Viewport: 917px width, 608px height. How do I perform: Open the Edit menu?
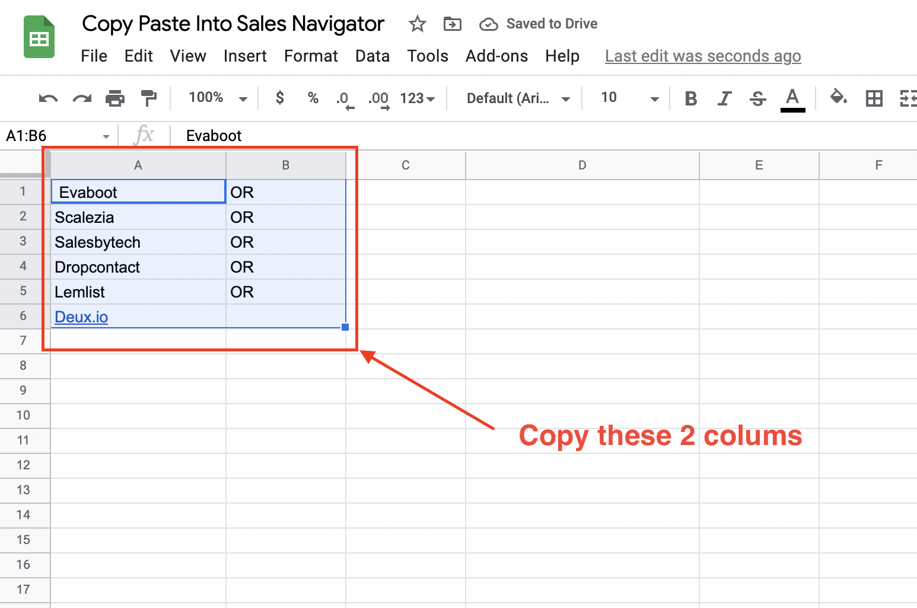(x=139, y=56)
